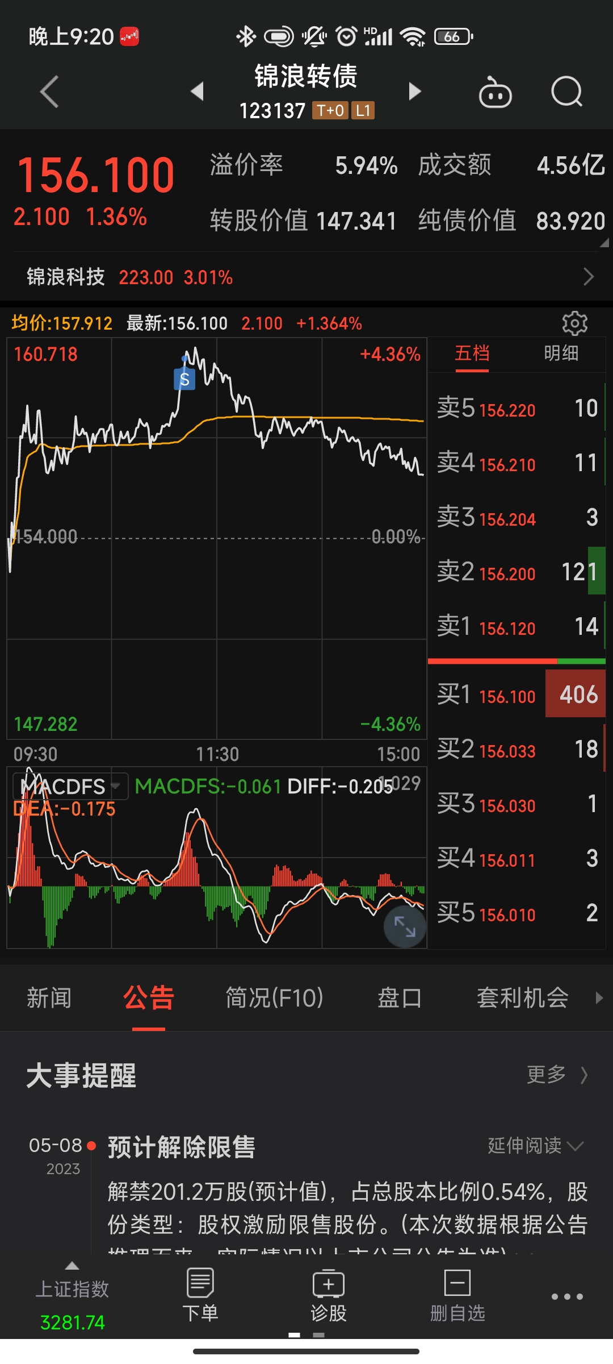613x1364 pixels.
Task: Tap the 纯债价值 83.920 value
Action: pyautogui.click(x=570, y=221)
